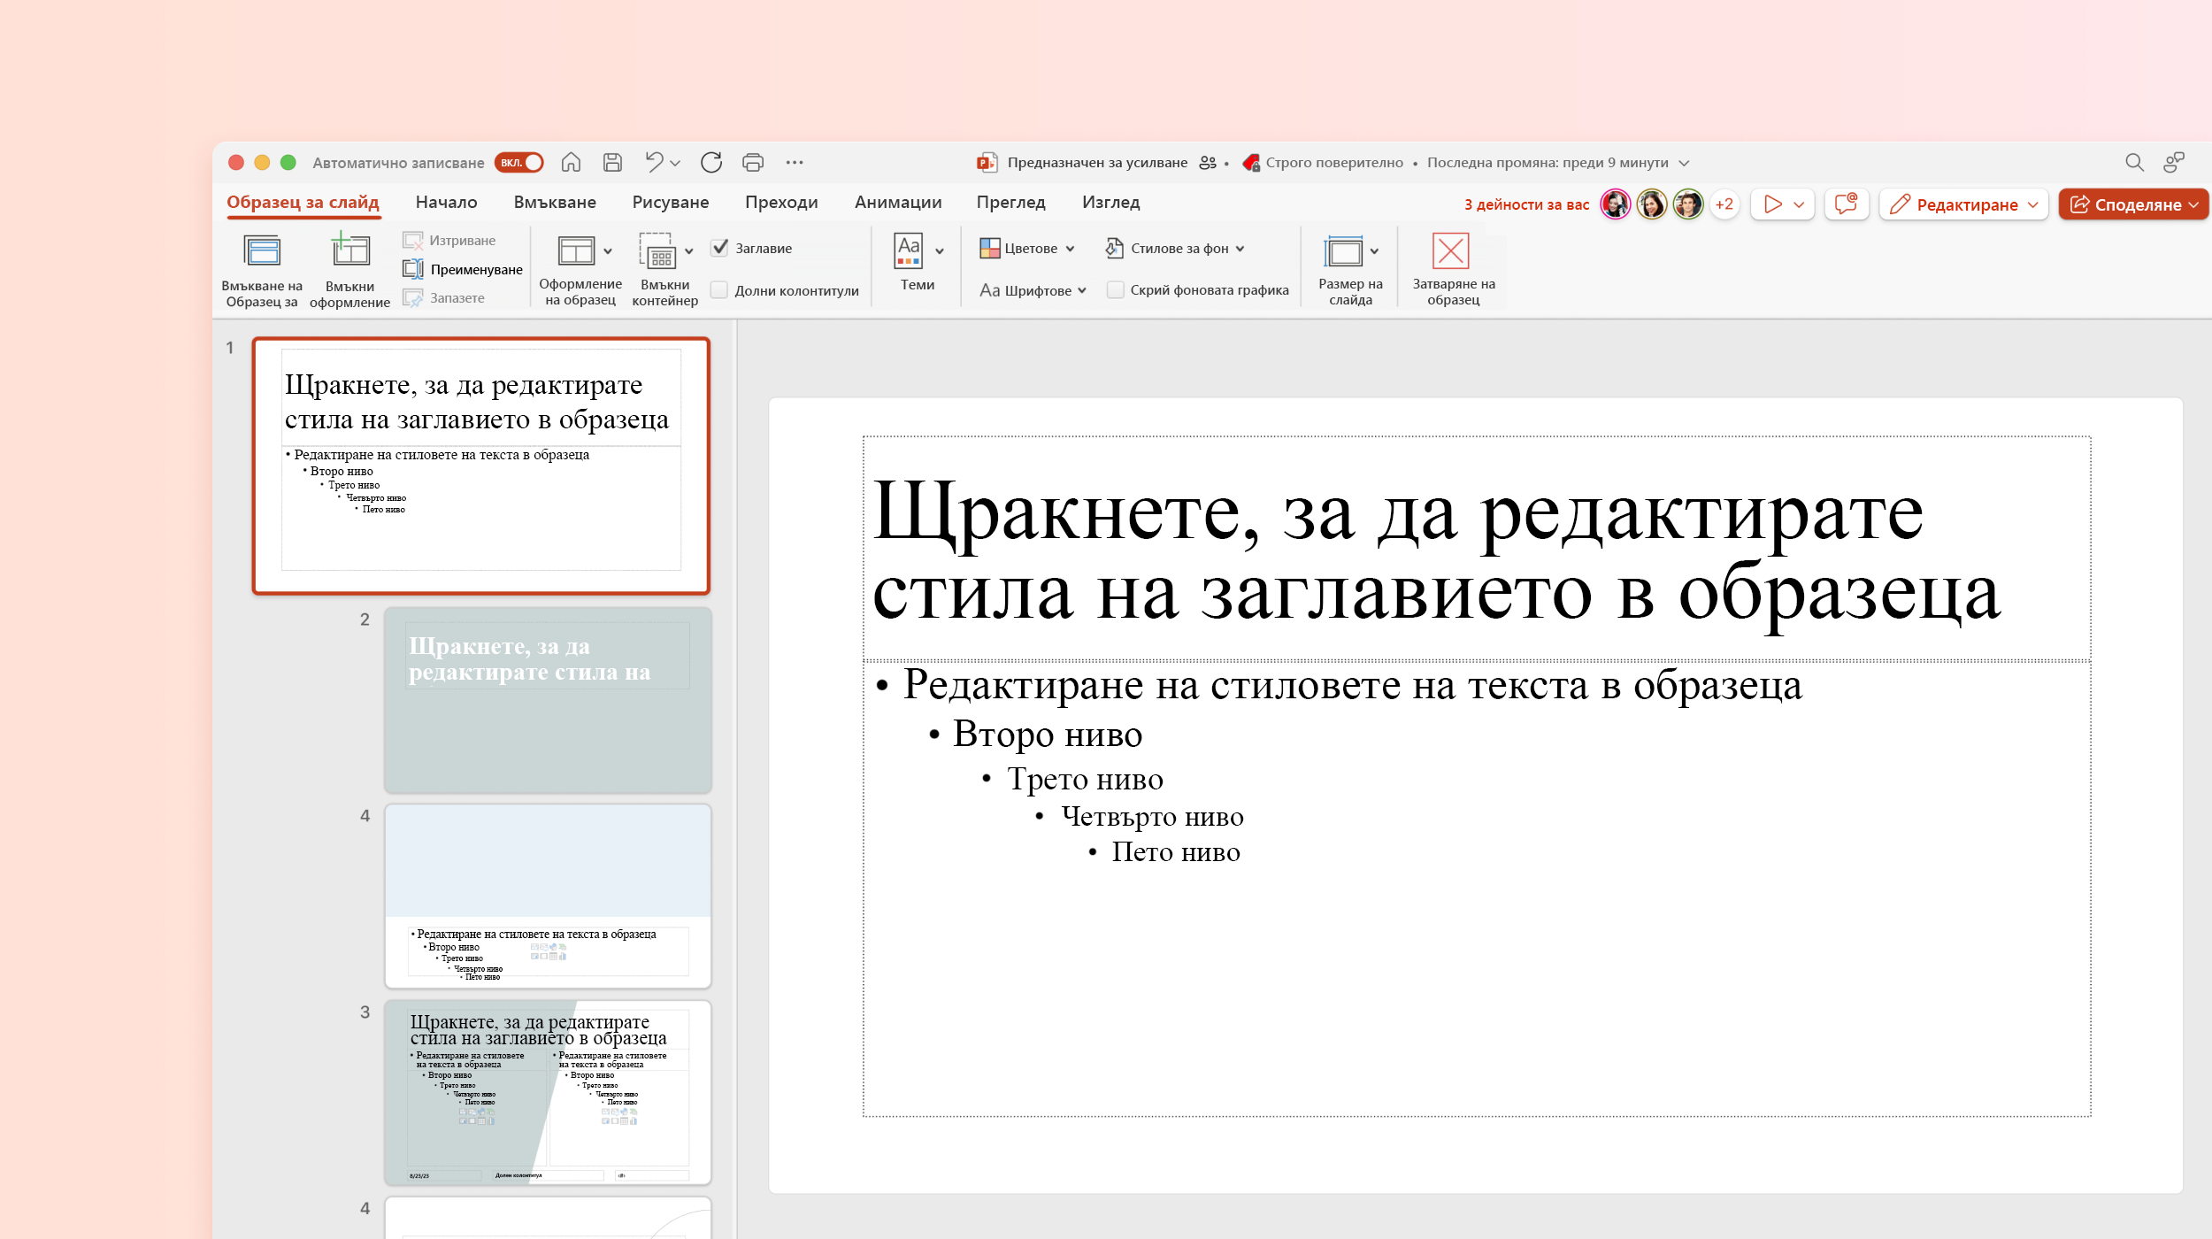Screen dimensions: 2212x1239
Task: Open Стилове за фон dropdown
Action: [x=1175, y=249]
